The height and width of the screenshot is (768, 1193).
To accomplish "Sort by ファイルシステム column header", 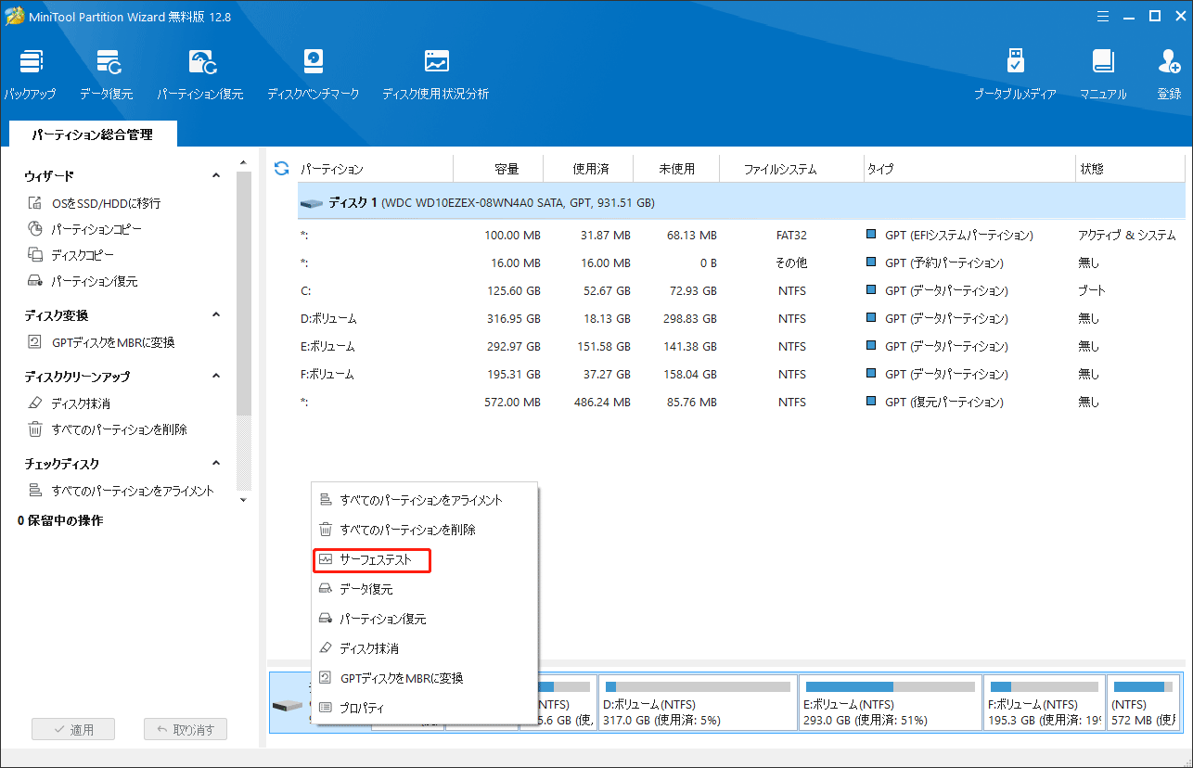I will (792, 169).
